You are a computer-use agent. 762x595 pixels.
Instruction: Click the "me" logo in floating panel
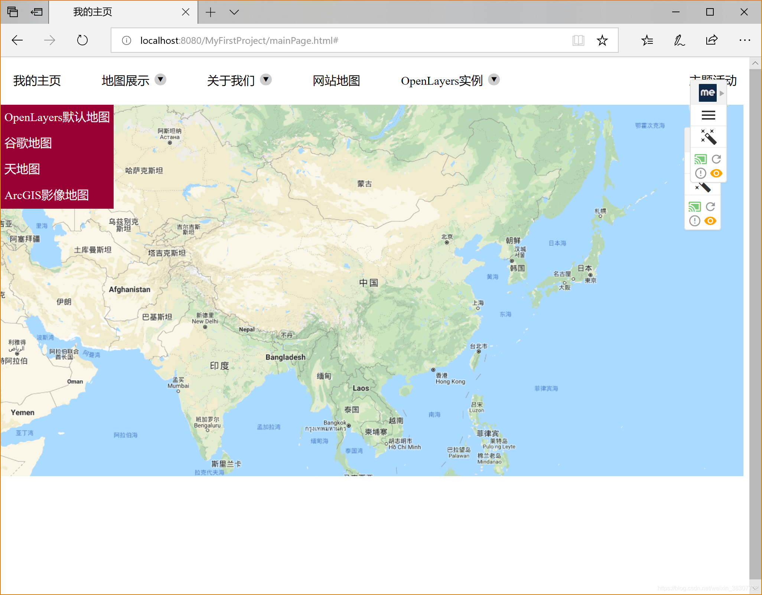point(707,93)
